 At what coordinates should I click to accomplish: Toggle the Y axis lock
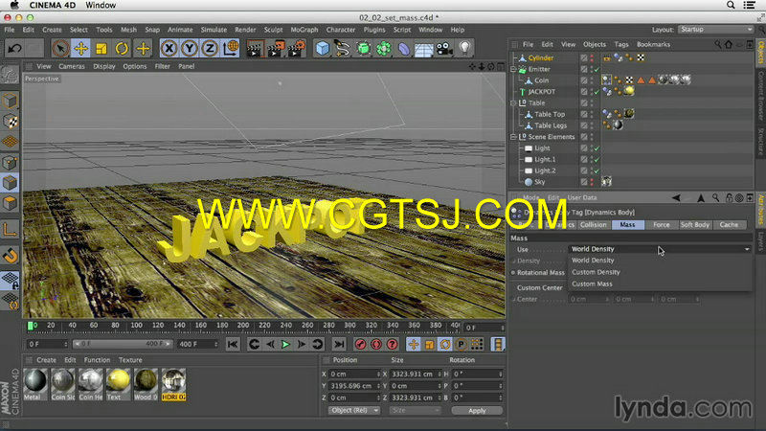click(x=190, y=49)
